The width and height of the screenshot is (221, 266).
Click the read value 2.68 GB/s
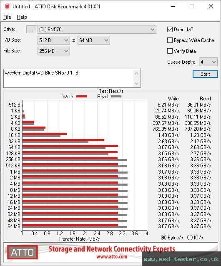[201, 147]
